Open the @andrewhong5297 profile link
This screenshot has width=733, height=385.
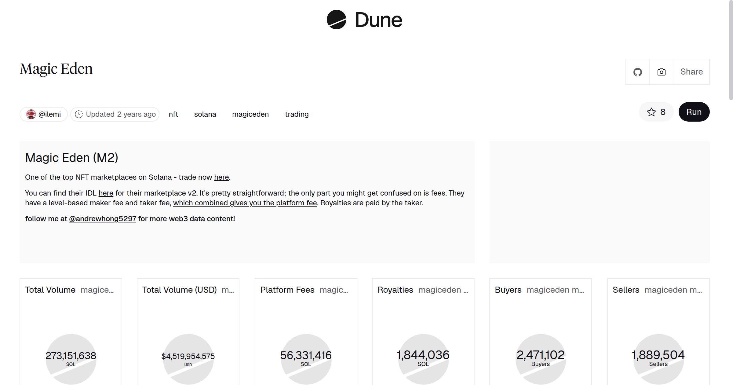coord(103,219)
